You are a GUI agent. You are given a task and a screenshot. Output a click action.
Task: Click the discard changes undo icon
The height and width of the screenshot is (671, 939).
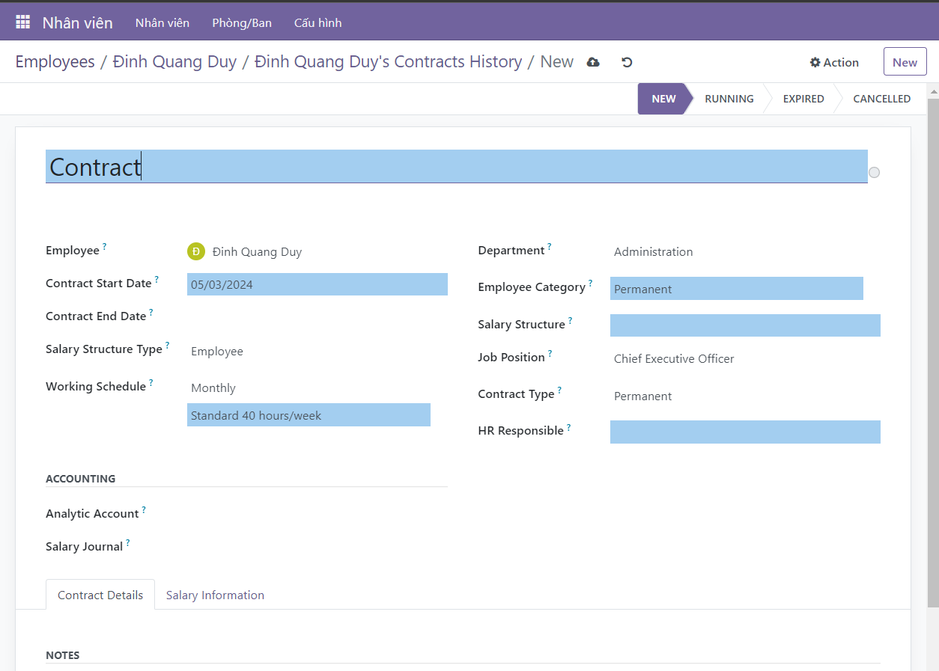[627, 62]
